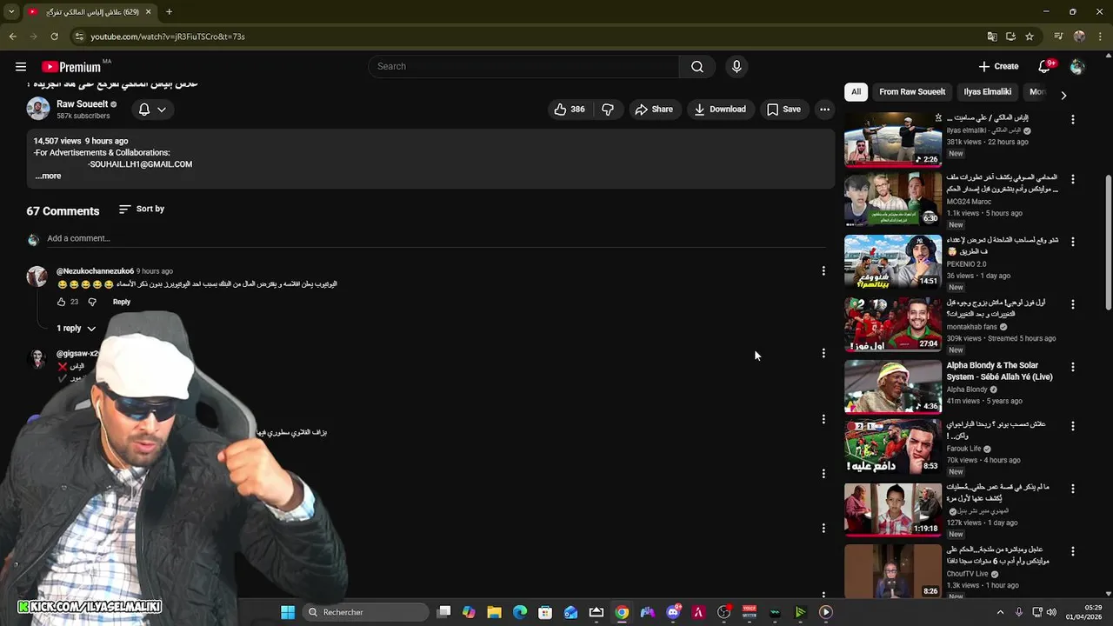The height and width of the screenshot is (626, 1113).
Task: Open Microsoft Edge from taskbar
Action: [520, 612]
